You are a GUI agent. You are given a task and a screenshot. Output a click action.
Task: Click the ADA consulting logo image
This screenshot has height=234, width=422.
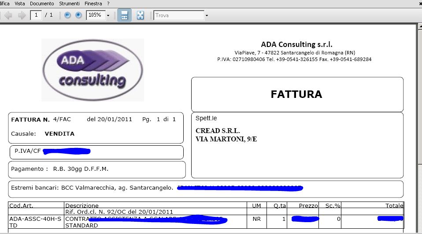tap(93, 70)
